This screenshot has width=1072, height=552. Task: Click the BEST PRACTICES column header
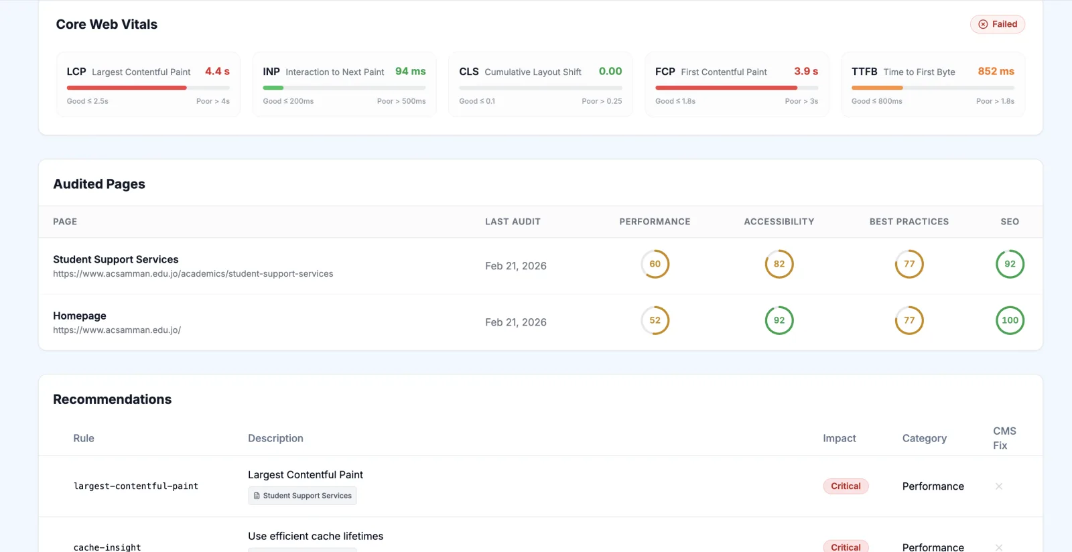point(909,222)
